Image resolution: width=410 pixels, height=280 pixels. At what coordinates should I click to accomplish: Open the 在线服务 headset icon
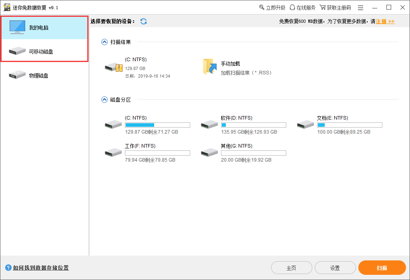pos(292,7)
